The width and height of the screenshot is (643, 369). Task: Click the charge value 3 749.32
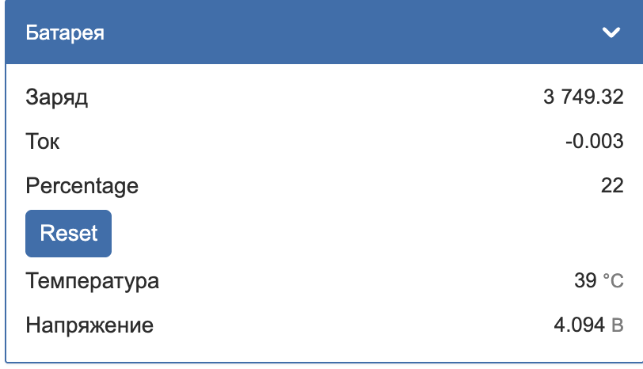(x=584, y=98)
